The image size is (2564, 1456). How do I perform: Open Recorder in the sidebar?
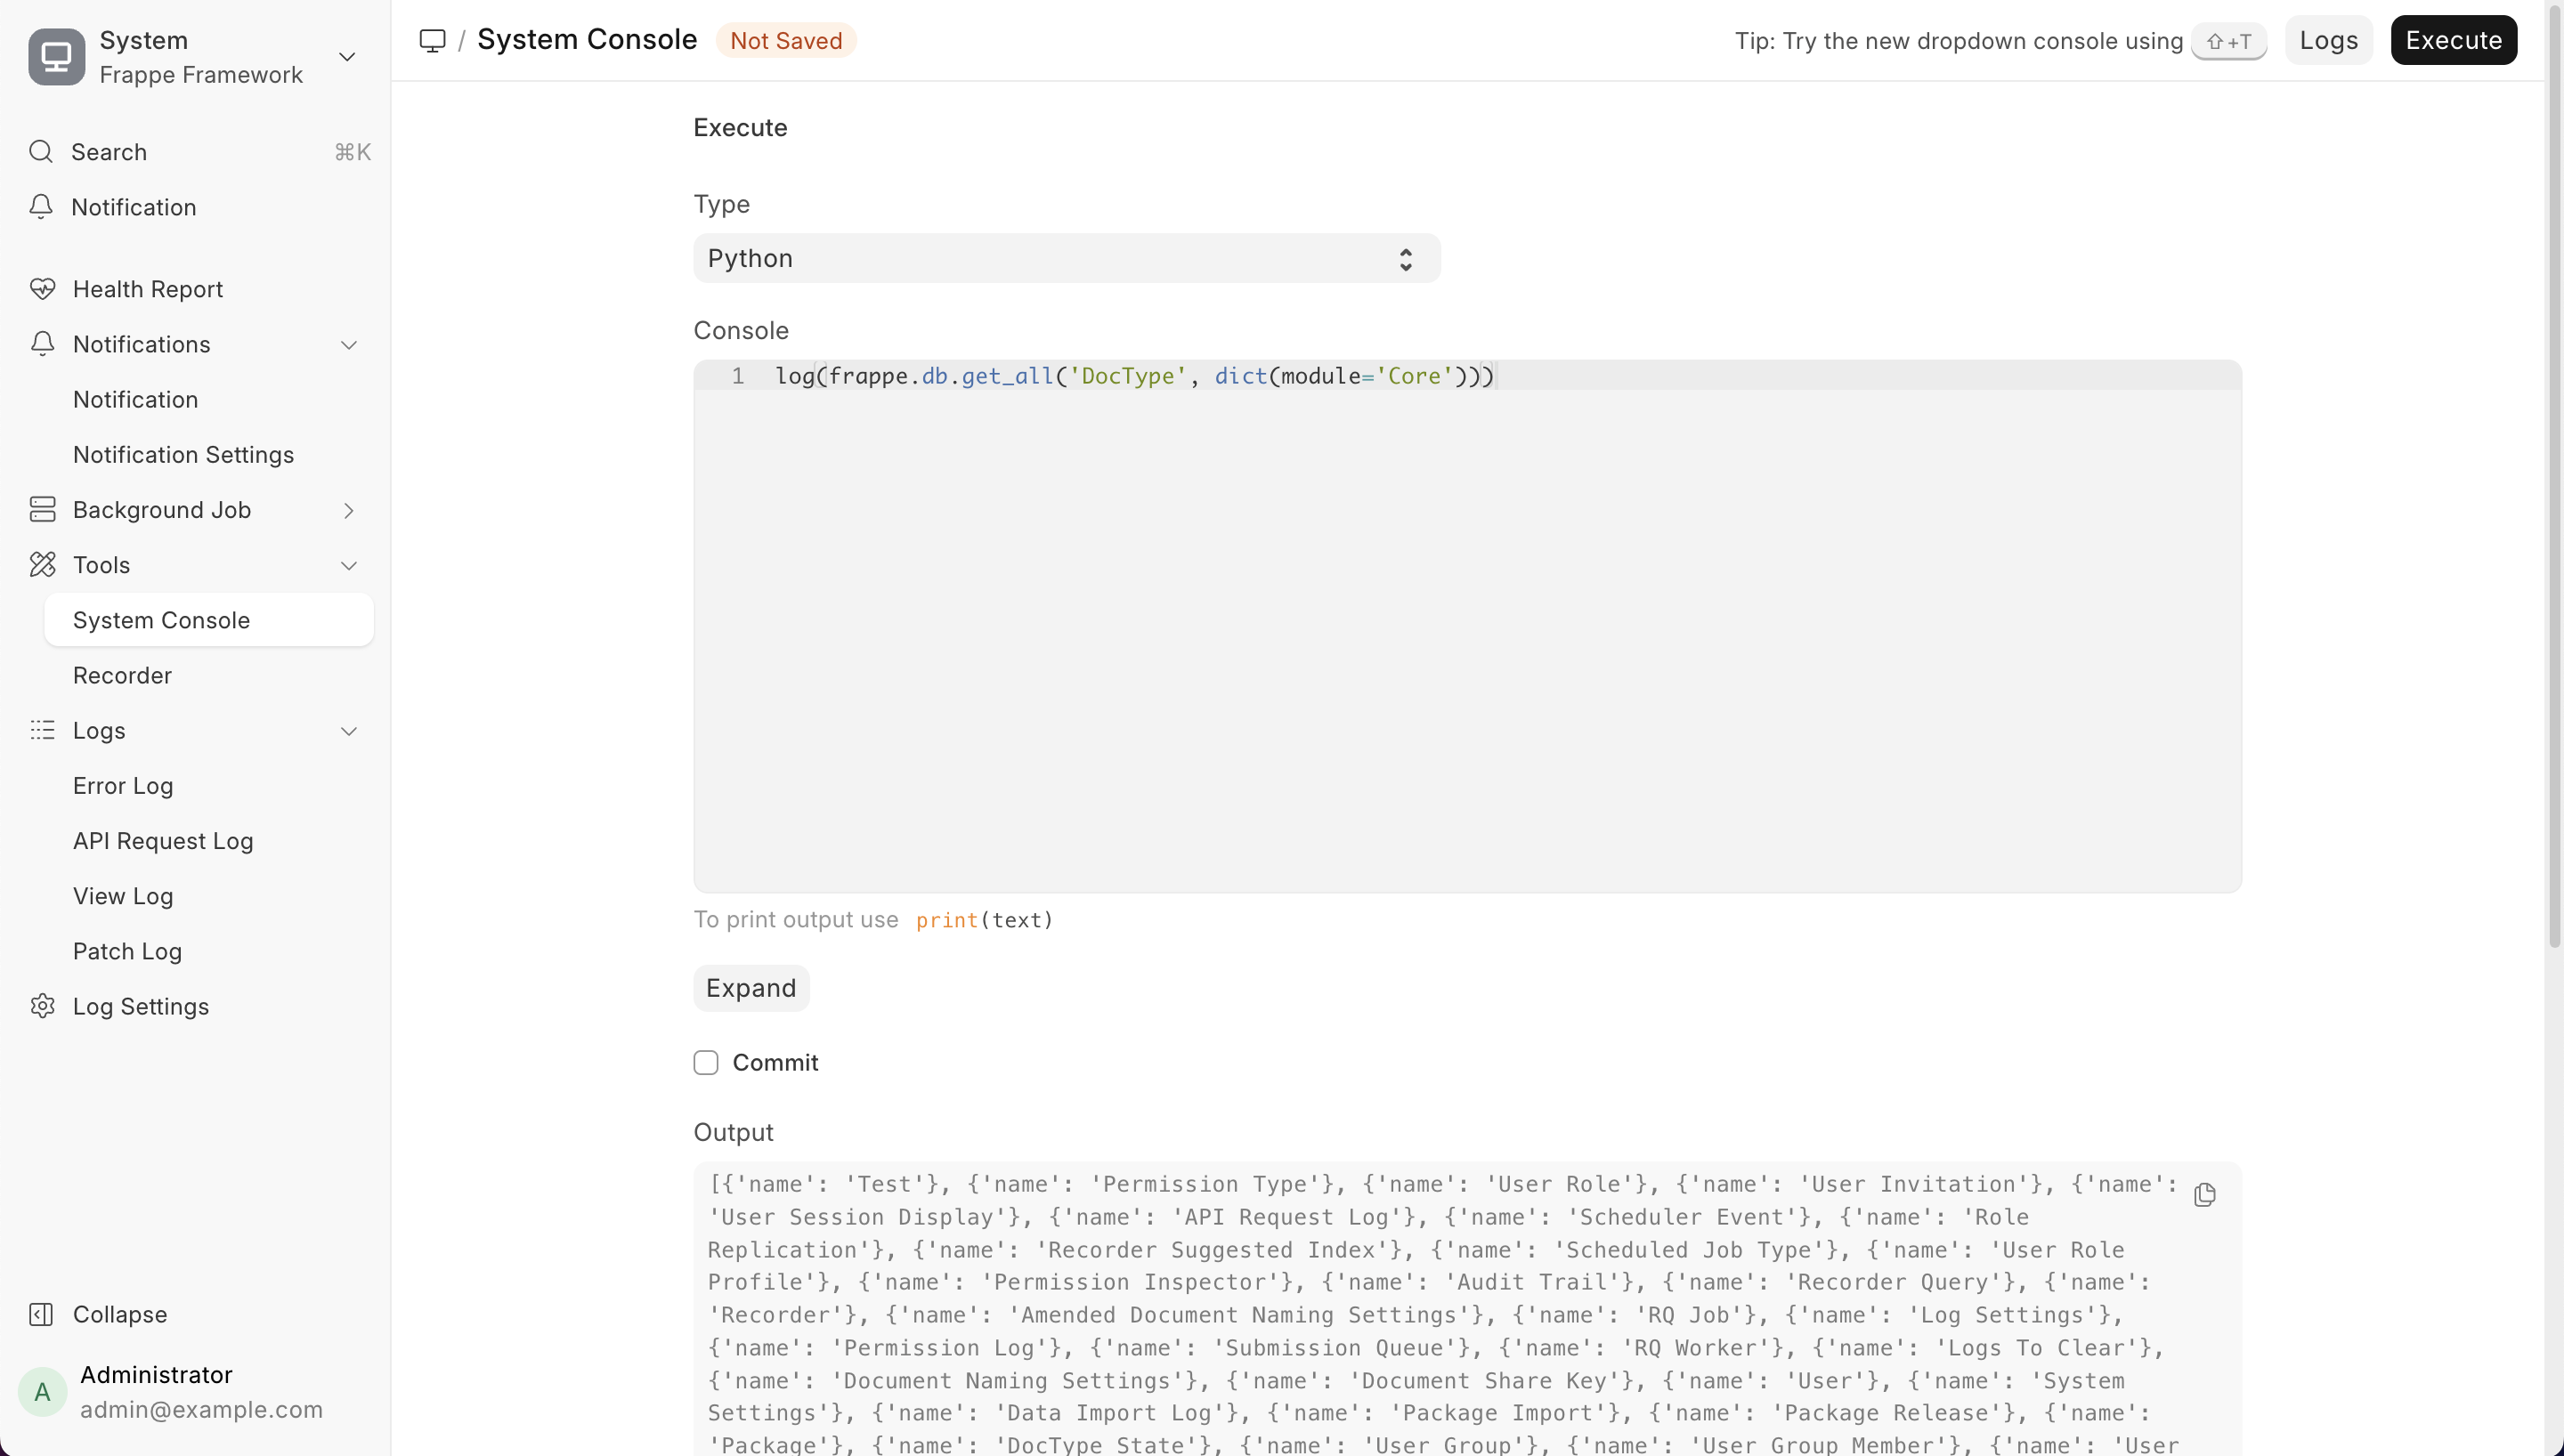click(122, 676)
